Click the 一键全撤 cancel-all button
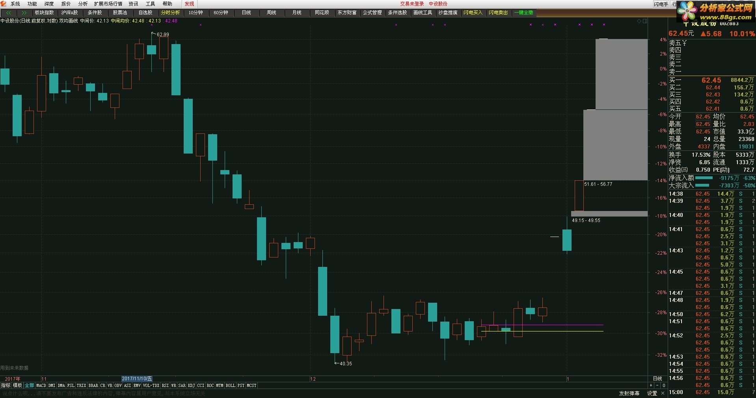Image resolution: width=756 pixels, height=398 pixels. point(523,13)
